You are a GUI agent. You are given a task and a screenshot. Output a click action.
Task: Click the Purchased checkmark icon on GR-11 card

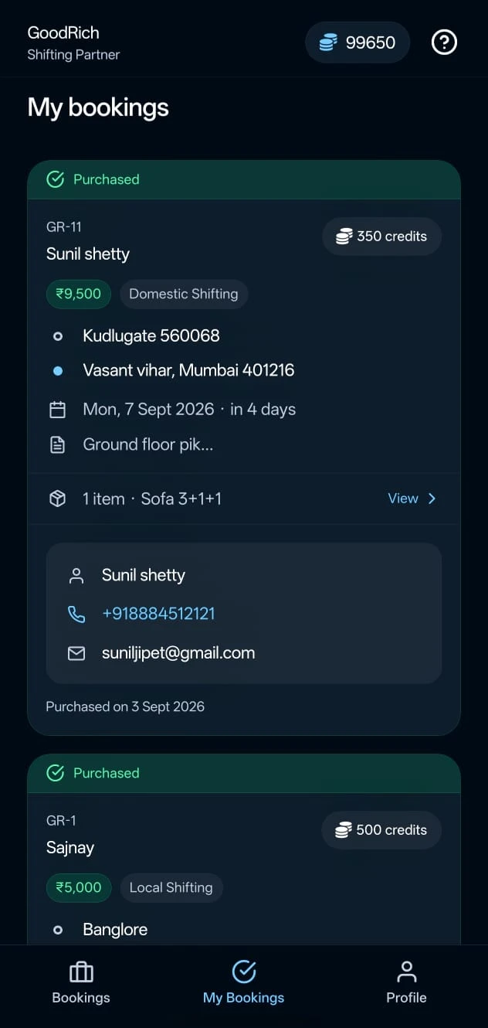click(x=56, y=179)
